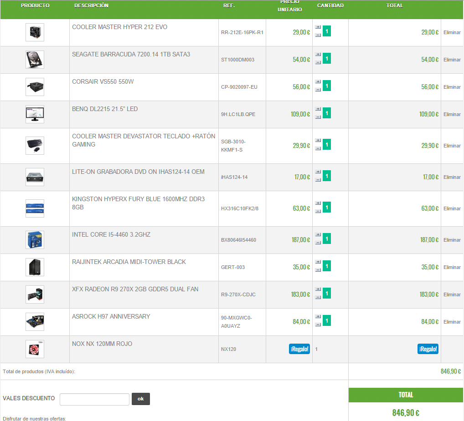This screenshot has width=464, height=421.
Task: Decrease quantity of Devastator keyboard and mouse
Action: pos(318,149)
